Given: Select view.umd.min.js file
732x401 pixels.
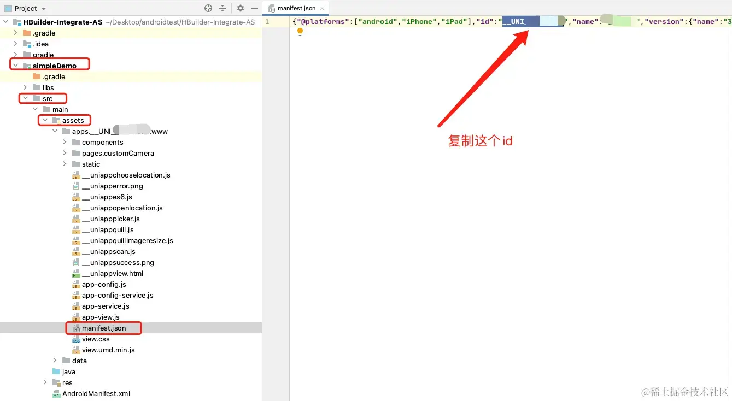Looking at the screenshot, I should (108, 350).
